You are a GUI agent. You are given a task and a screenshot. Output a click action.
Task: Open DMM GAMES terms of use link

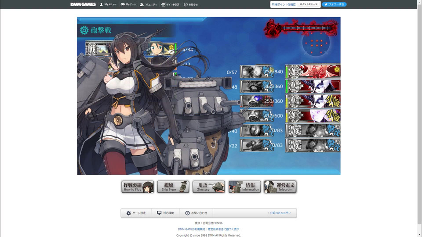[191, 229]
